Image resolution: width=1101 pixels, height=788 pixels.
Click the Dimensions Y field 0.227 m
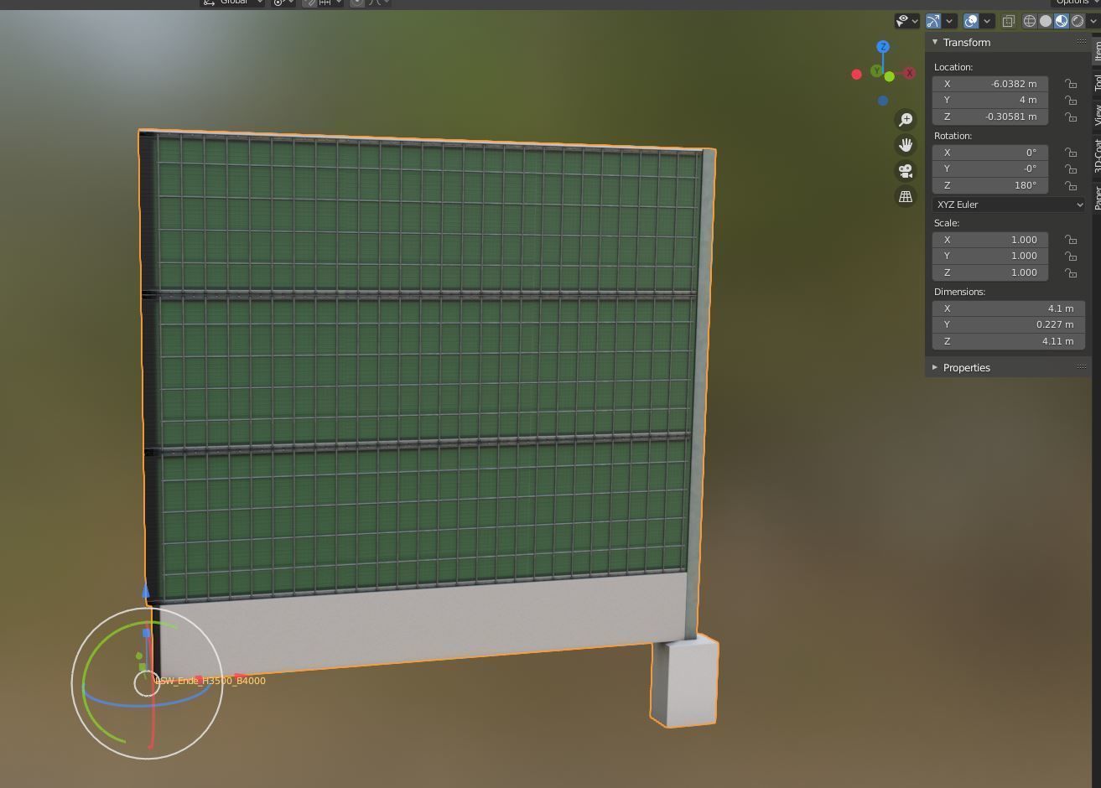(1009, 324)
